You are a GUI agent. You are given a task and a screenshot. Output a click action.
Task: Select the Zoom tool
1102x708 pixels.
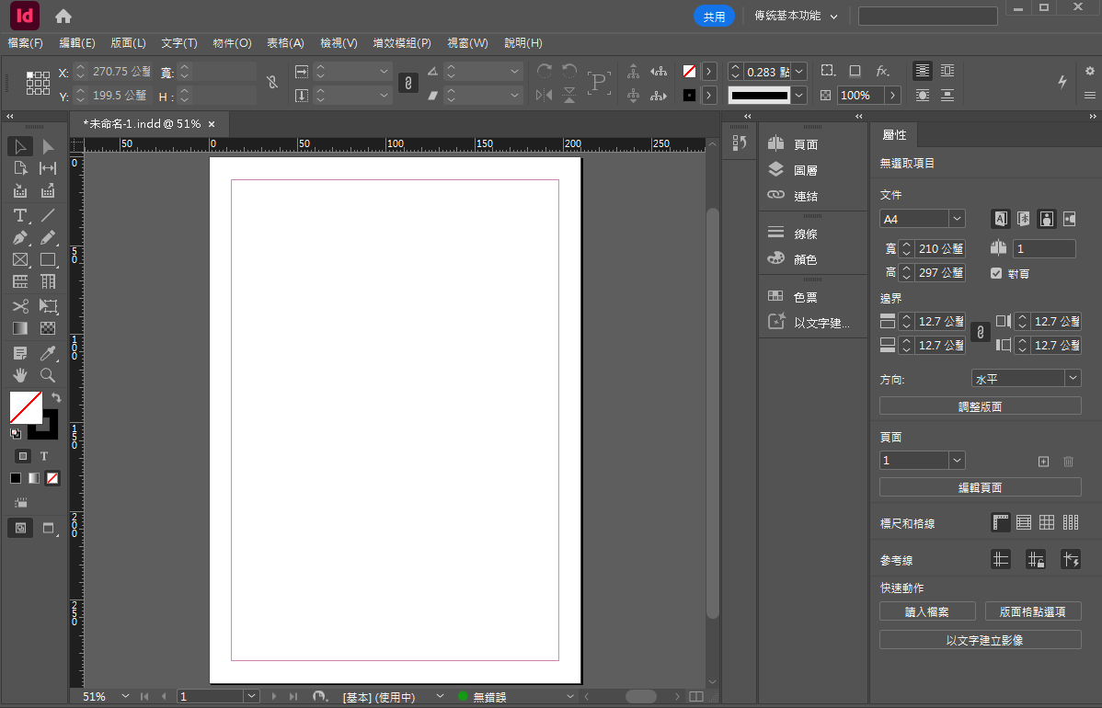pos(48,375)
